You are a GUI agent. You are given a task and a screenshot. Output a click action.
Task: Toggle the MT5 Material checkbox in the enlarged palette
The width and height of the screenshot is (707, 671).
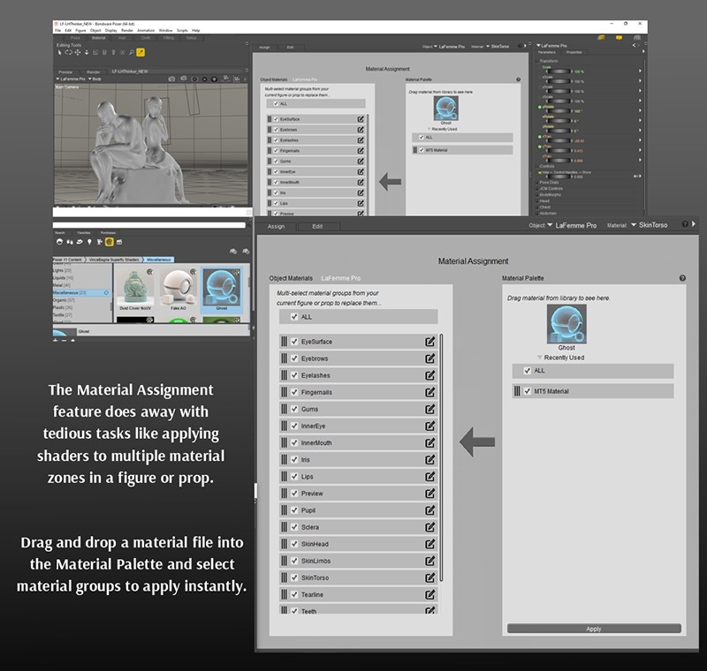click(x=527, y=391)
